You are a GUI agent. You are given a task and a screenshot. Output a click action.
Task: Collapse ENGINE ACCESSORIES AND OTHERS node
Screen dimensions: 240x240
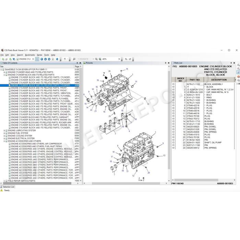click(x=4, y=141)
